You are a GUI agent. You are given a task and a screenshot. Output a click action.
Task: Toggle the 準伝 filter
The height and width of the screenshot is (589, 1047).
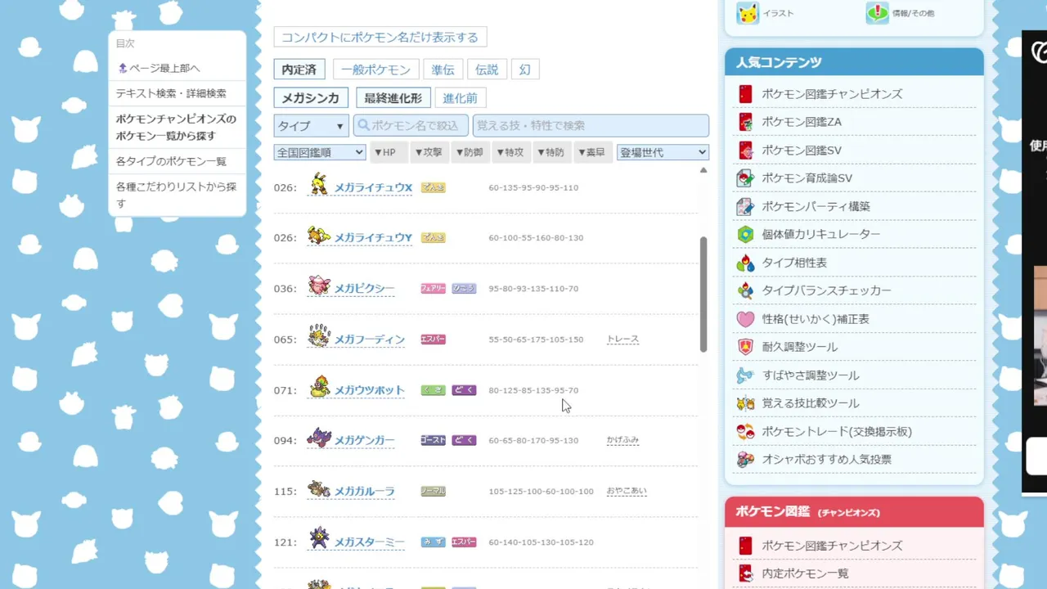click(x=443, y=70)
